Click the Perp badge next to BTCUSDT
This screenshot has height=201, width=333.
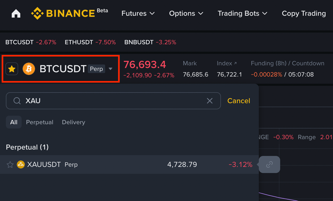click(97, 69)
